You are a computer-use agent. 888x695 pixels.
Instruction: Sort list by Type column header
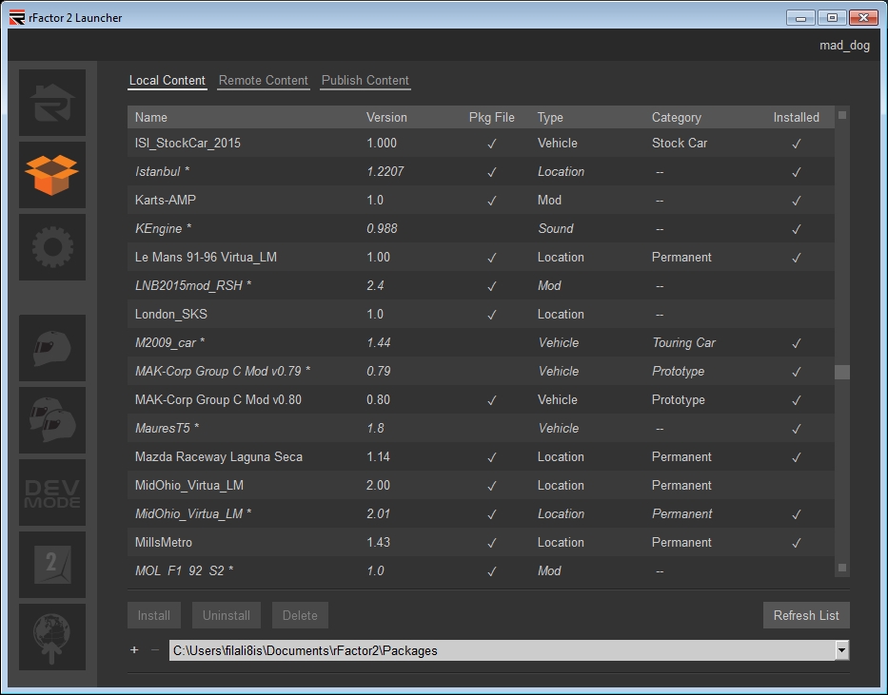pos(550,117)
